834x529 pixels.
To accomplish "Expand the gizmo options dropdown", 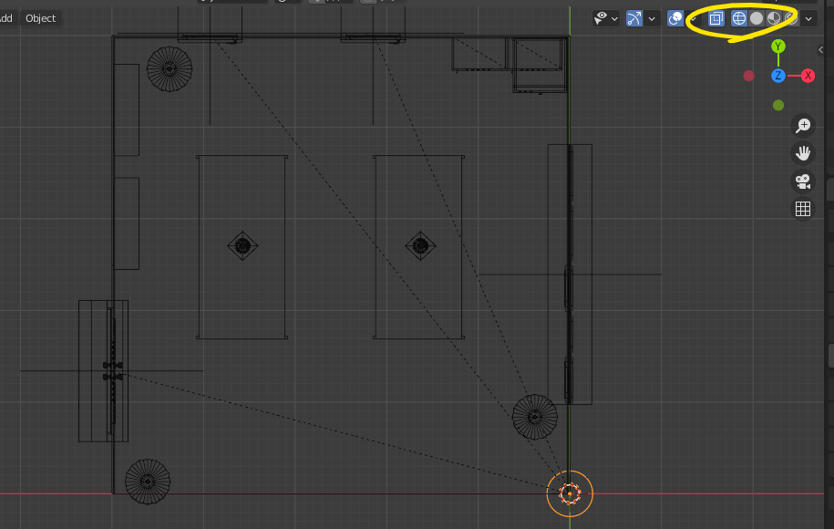I will click(x=652, y=18).
